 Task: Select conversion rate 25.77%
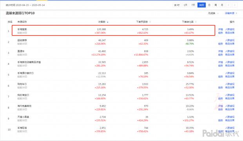[x=190, y=84]
